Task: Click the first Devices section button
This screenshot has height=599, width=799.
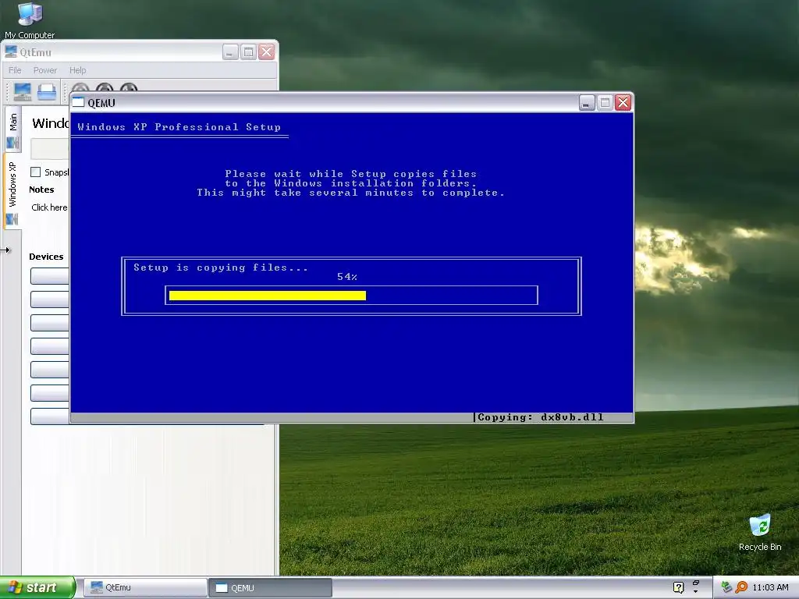Action: [x=49, y=275]
